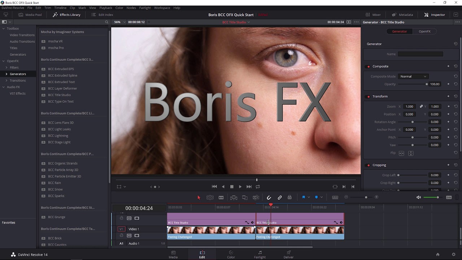Viewport: 462px width, 260px height.
Task: Stop playback in the viewer
Action: click(x=232, y=187)
